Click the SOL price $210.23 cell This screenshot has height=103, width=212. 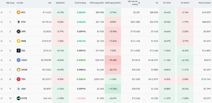click(47, 51)
